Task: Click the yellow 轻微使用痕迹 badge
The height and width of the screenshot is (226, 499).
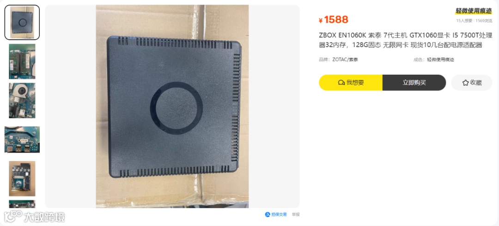Action: point(474,11)
